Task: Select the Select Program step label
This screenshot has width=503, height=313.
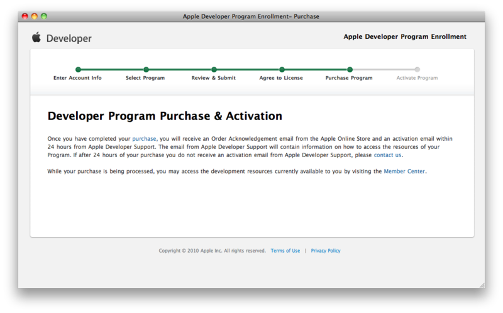Action: tap(145, 78)
